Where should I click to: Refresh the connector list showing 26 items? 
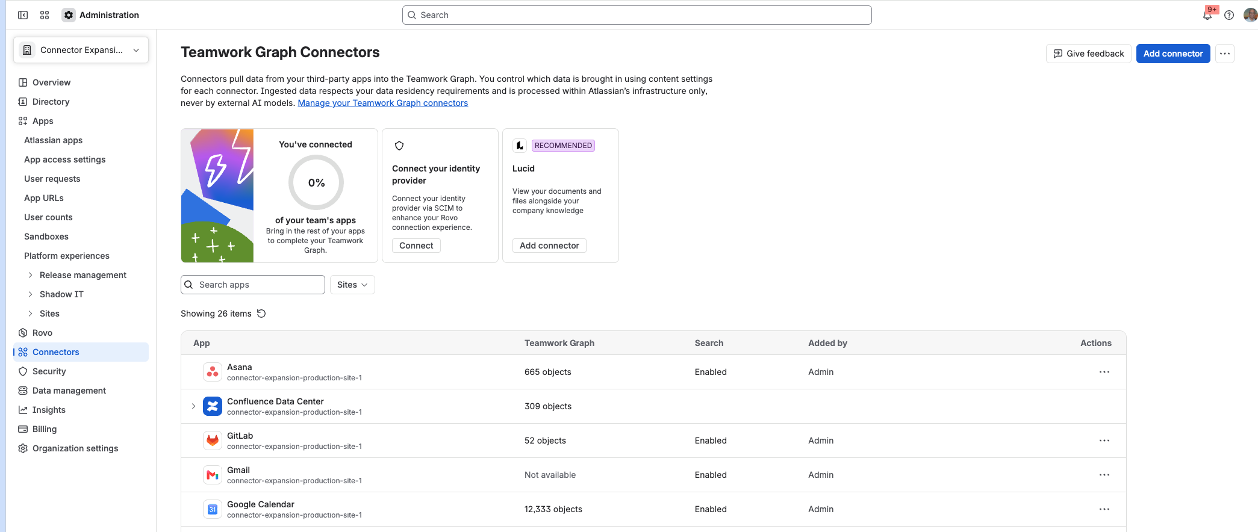coord(261,314)
